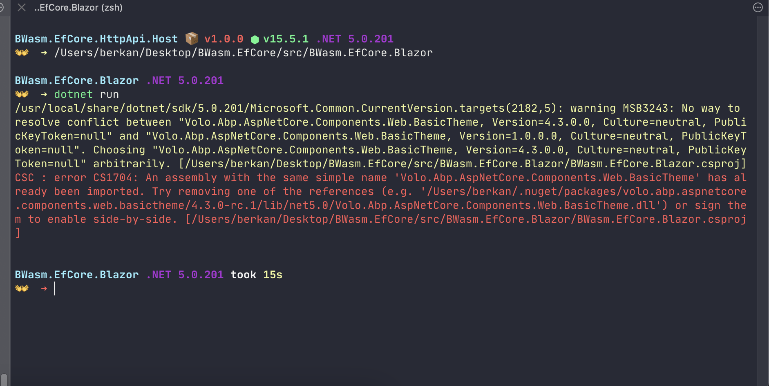Screen dimensions: 769x386
Task: Click the arrow glyph on the final prompt
Action: pyautogui.click(x=43, y=288)
